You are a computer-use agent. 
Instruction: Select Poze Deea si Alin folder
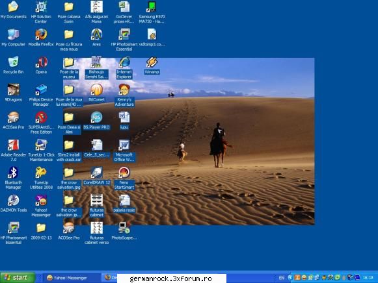(69, 117)
